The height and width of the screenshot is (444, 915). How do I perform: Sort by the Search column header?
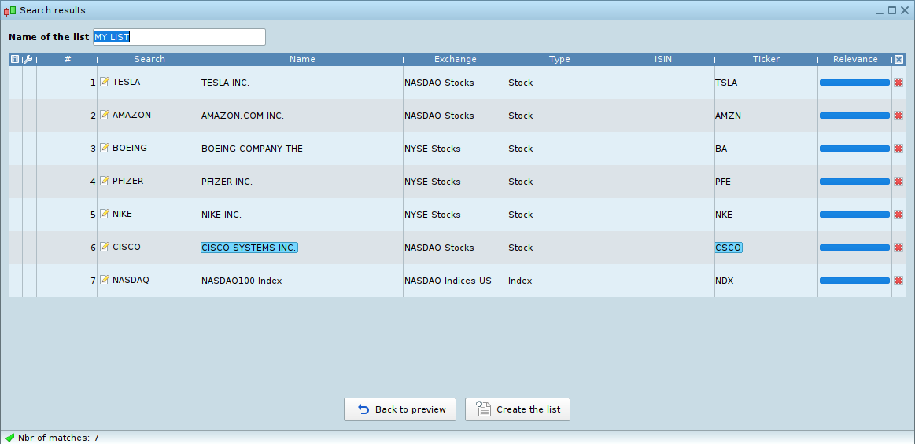[x=149, y=59]
